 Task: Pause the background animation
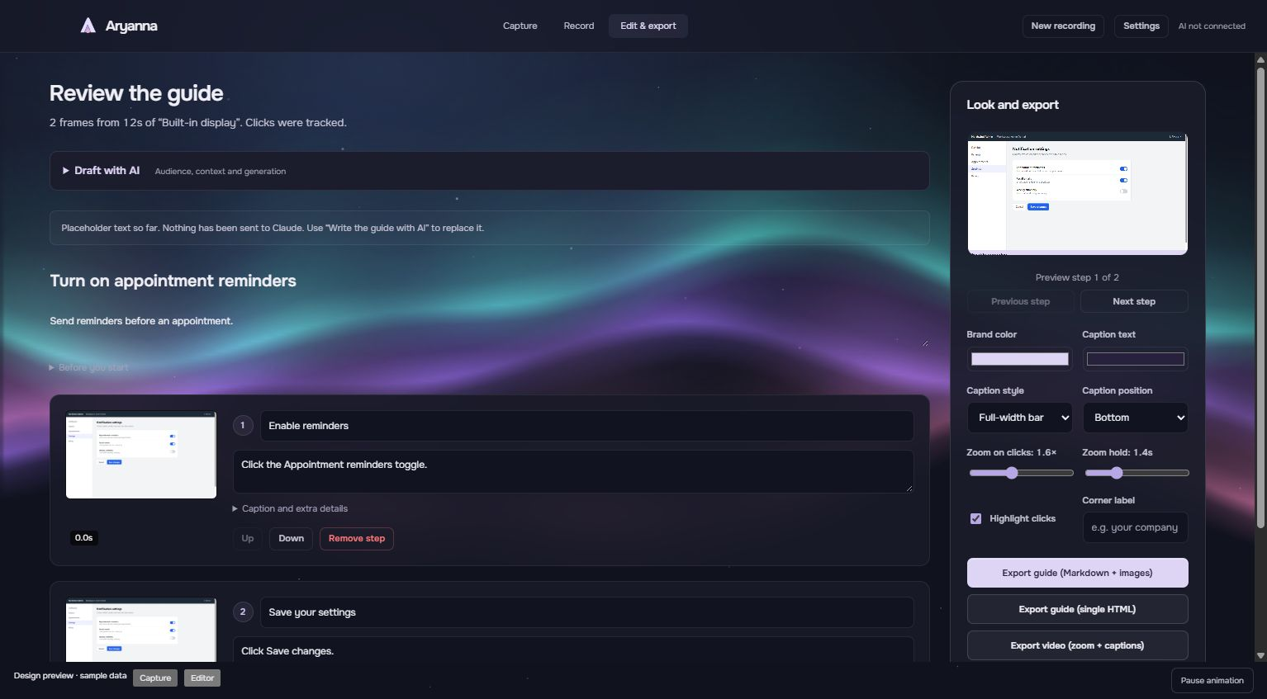pos(1212,681)
